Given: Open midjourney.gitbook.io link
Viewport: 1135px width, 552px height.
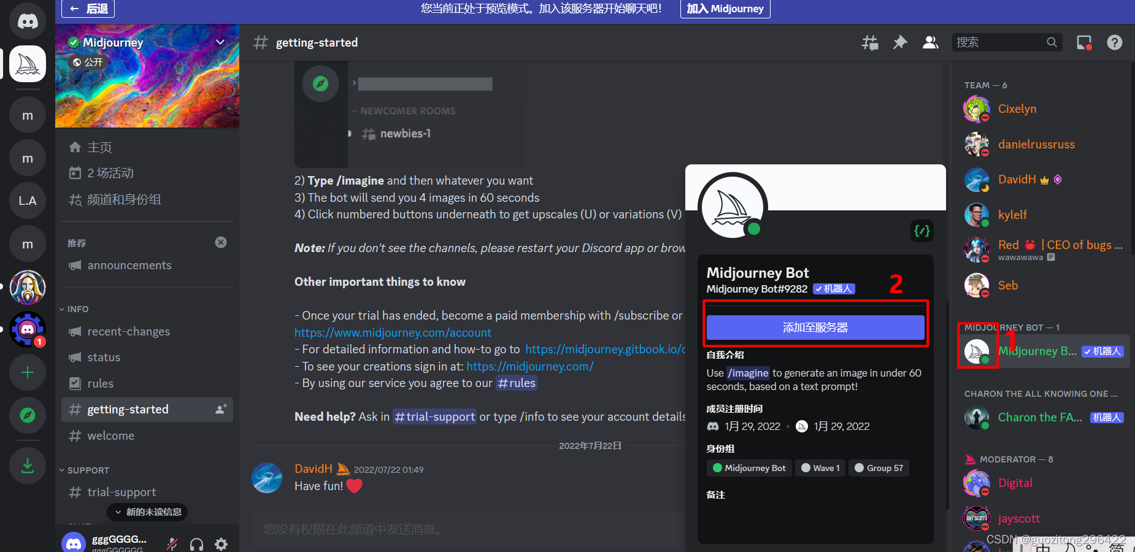Looking at the screenshot, I should coord(605,349).
